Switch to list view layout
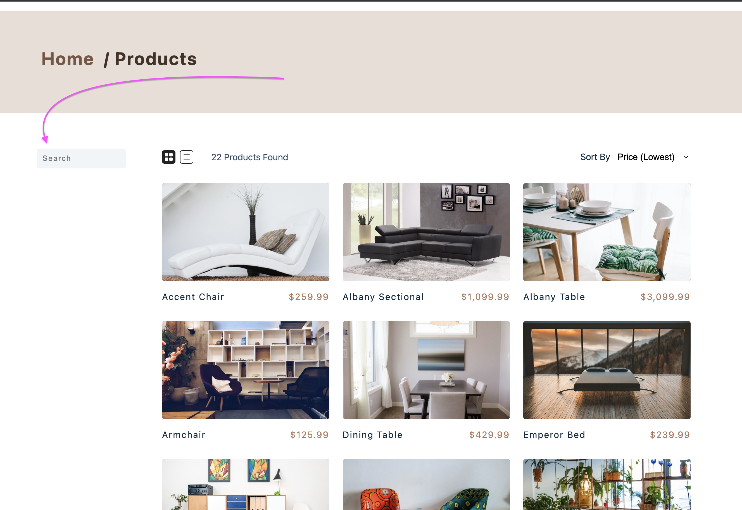The width and height of the screenshot is (742, 510). click(x=187, y=157)
